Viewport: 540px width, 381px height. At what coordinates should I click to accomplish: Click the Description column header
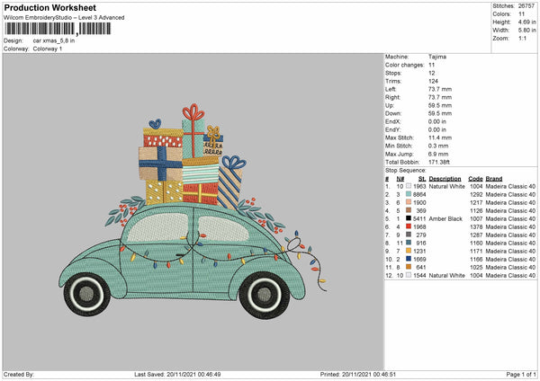pyautogui.click(x=446, y=178)
